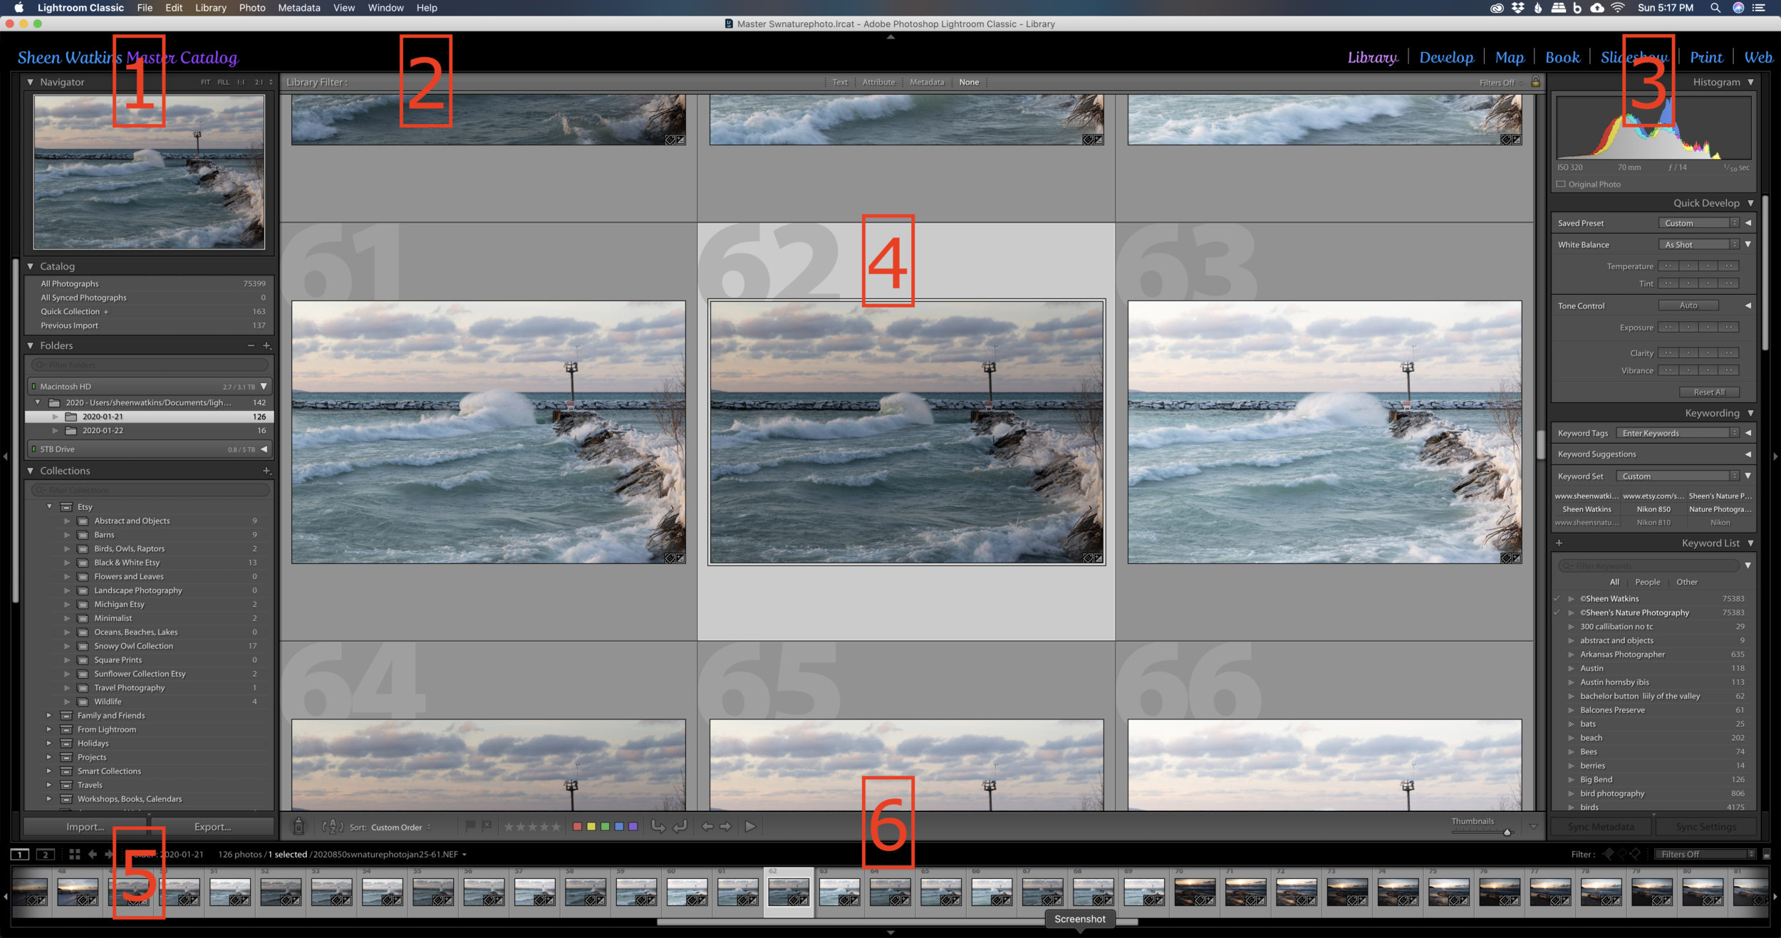The height and width of the screenshot is (938, 1781).
Task: Click the Export button
Action: click(x=212, y=827)
